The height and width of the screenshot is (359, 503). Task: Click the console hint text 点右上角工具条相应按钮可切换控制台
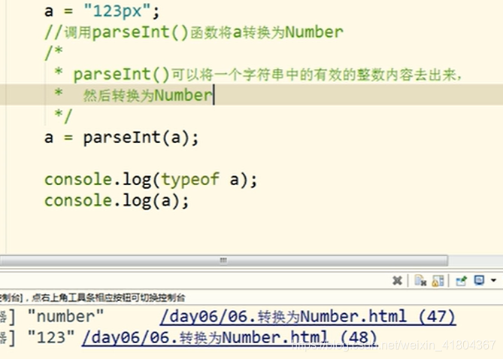coord(108,298)
